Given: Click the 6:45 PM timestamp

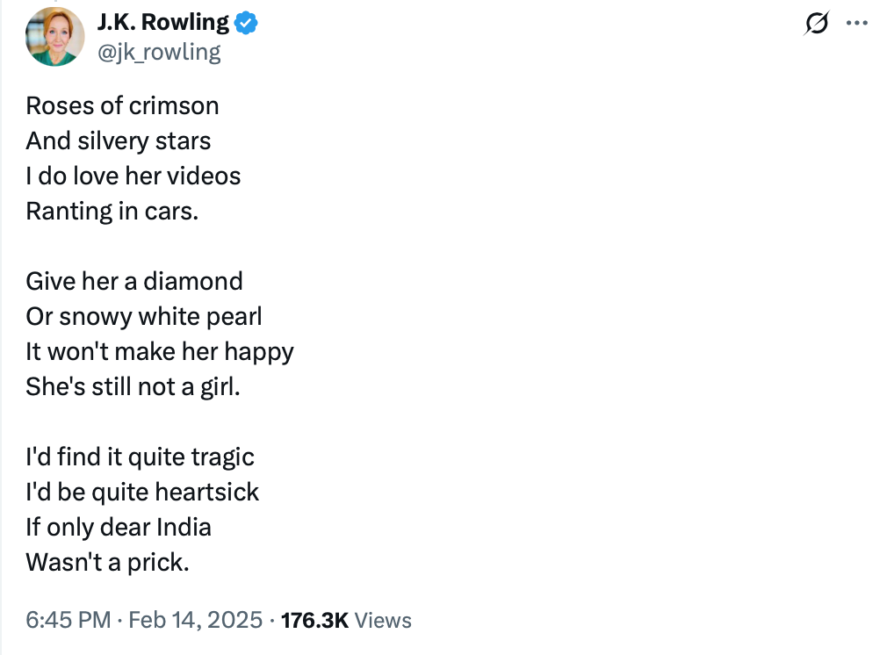Looking at the screenshot, I should pyautogui.click(x=68, y=620).
